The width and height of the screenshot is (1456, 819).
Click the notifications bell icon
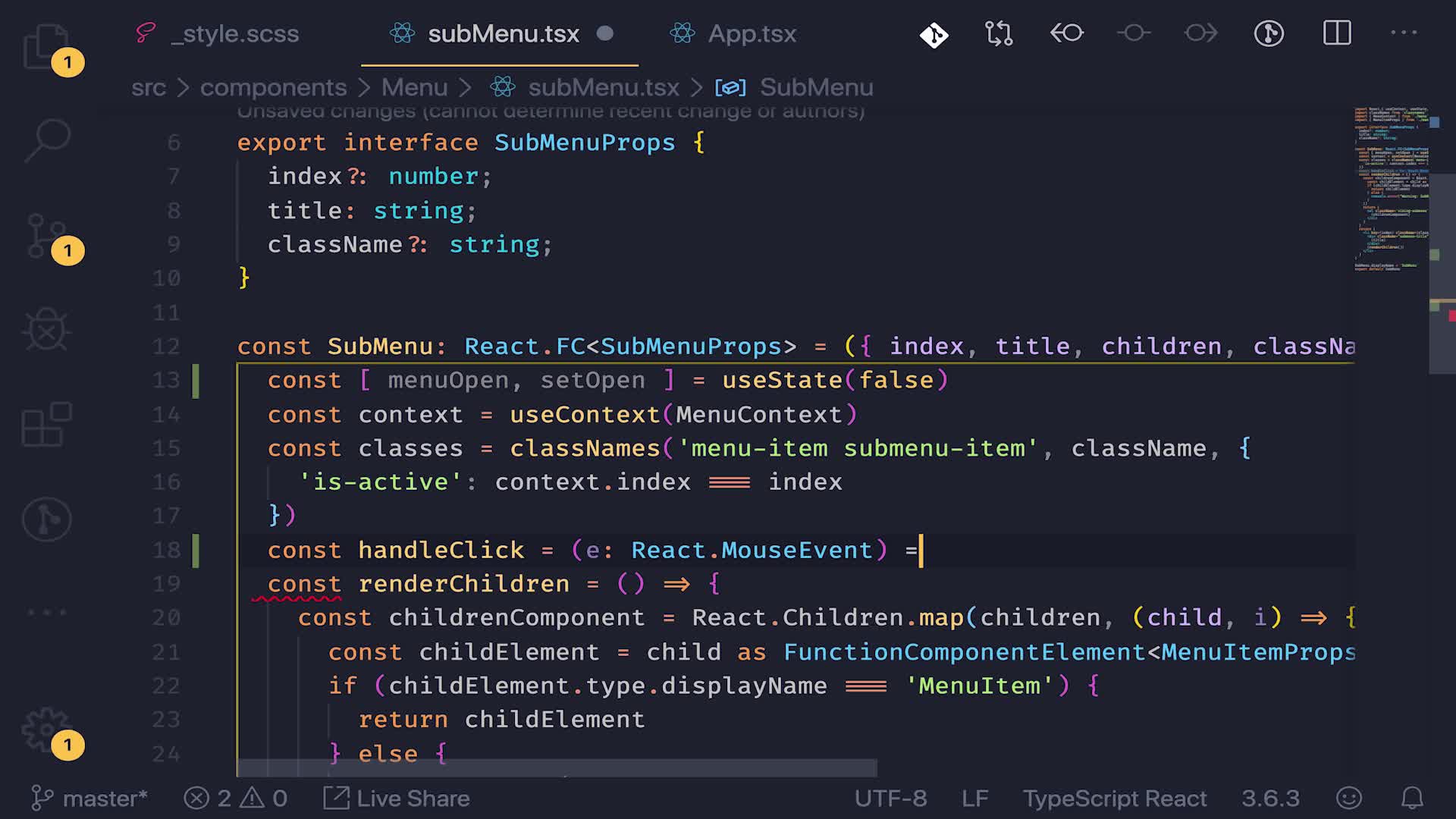[x=1411, y=799]
